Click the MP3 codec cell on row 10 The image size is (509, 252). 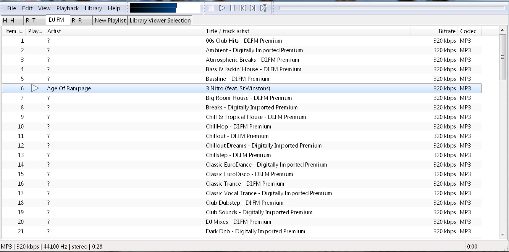tap(465, 127)
